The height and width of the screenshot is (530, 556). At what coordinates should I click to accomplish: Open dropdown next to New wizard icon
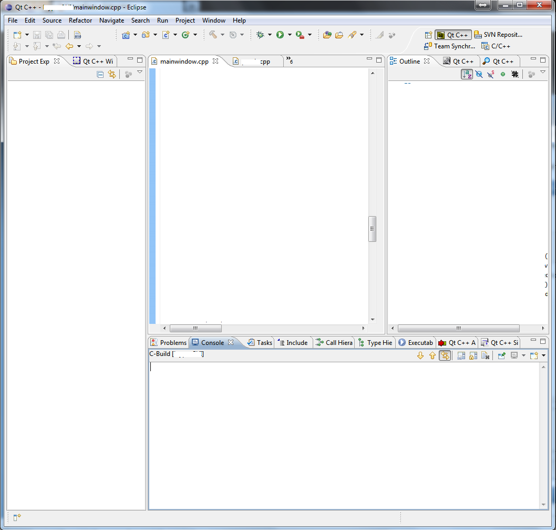[27, 35]
